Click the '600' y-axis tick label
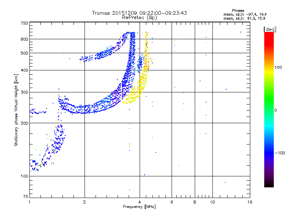Image resolution: width=294 pixels, height=220 pixels. (24, 39)
